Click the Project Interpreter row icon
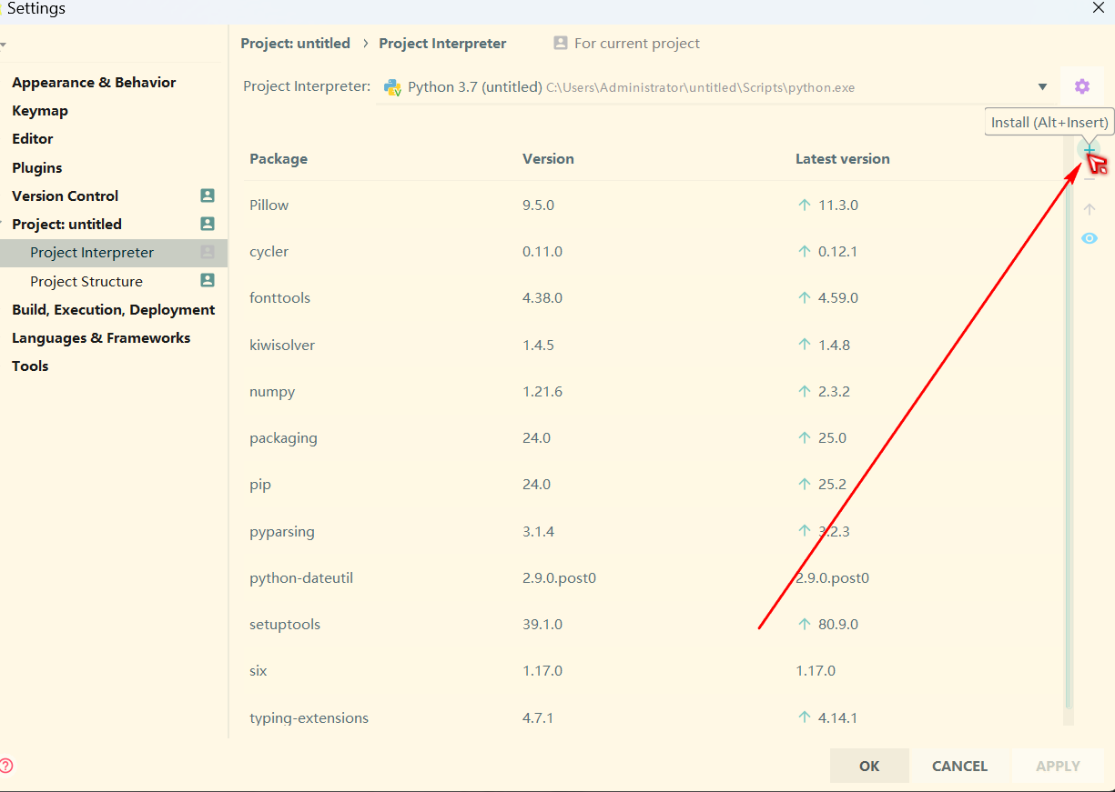1115x792 pixels. [208, 252]
